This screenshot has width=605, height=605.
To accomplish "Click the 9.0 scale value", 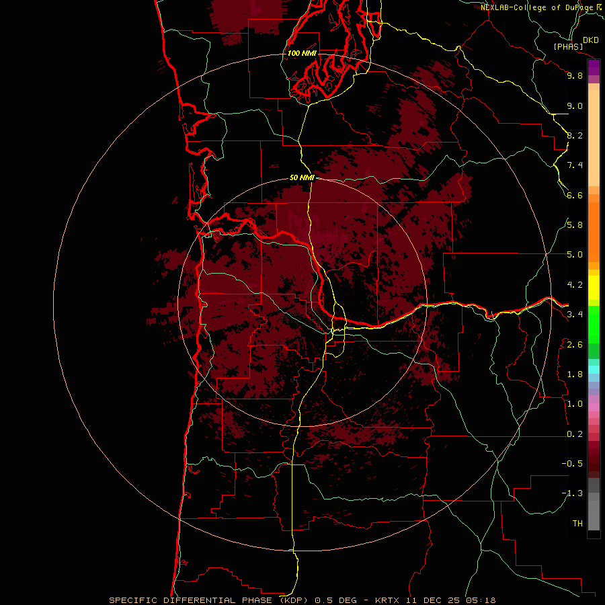I will coord(575,106).
